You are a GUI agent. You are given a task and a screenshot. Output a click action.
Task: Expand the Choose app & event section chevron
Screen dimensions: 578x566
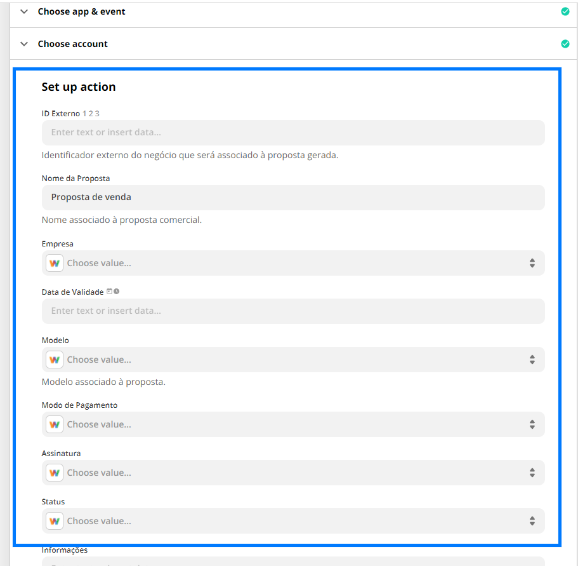pos(24,12)
